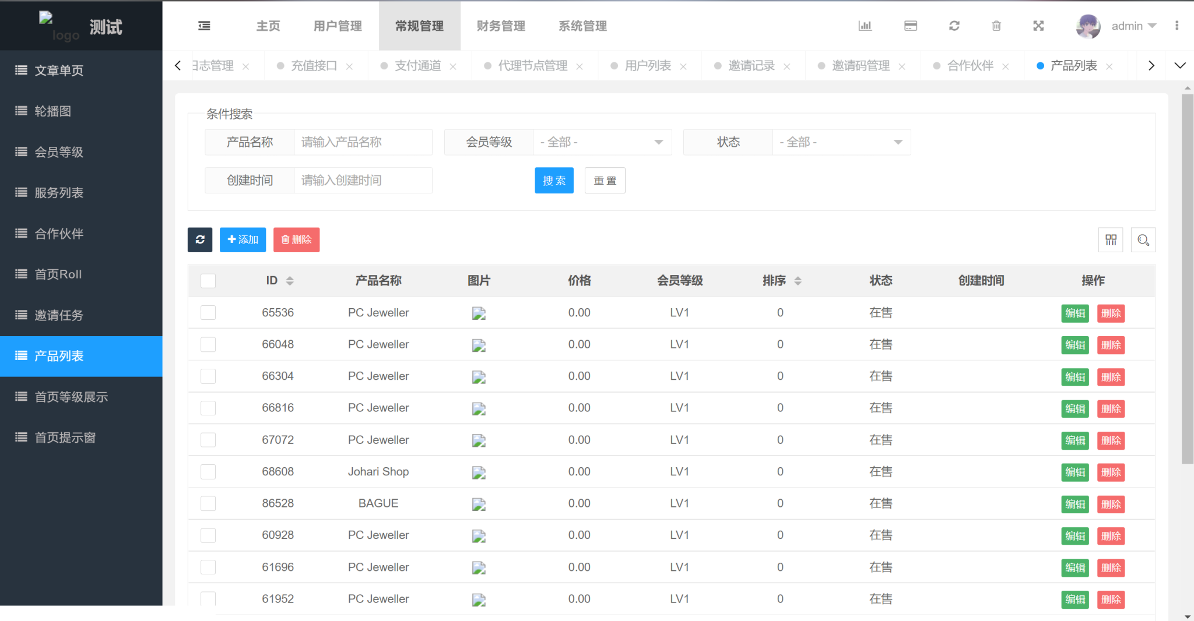1194x621 pixels.
Task: Click the dark table refresh button
Action: [200, 239]
